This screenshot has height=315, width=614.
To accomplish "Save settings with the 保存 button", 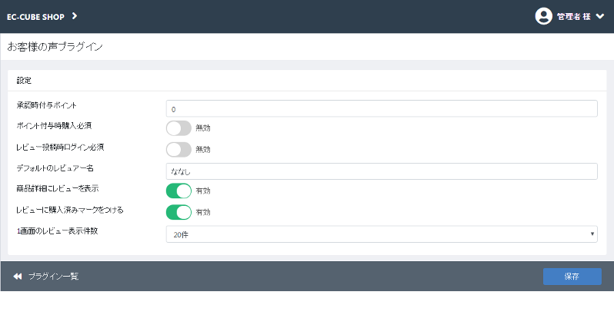I will coord(572,277).
